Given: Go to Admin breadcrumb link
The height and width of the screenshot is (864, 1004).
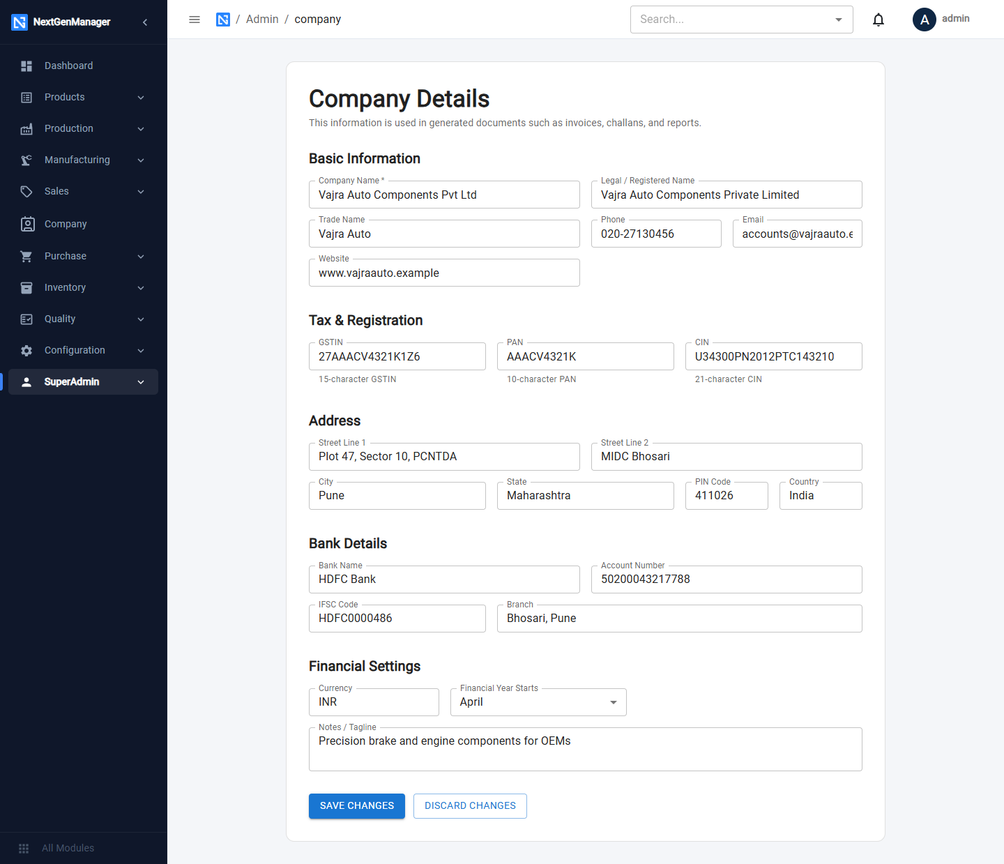Looking at the screenshot, I should tap(262, 20).
